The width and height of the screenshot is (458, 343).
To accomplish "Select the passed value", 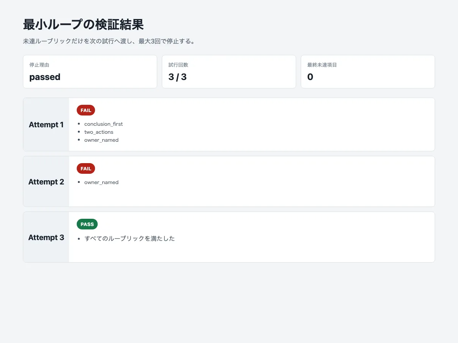I will point(45,77).
